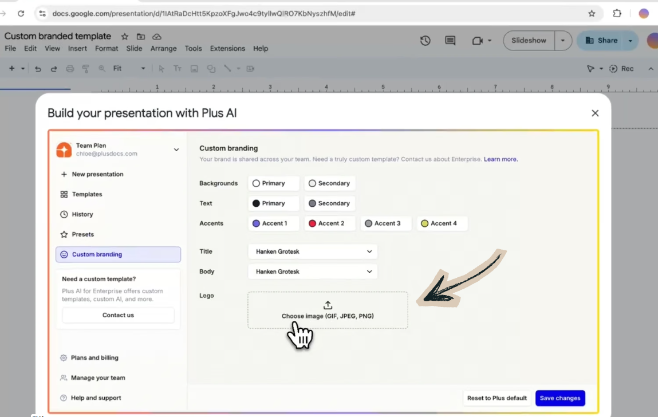Check cloud save status icon
The image size is (658, 417).
(157, 37)
